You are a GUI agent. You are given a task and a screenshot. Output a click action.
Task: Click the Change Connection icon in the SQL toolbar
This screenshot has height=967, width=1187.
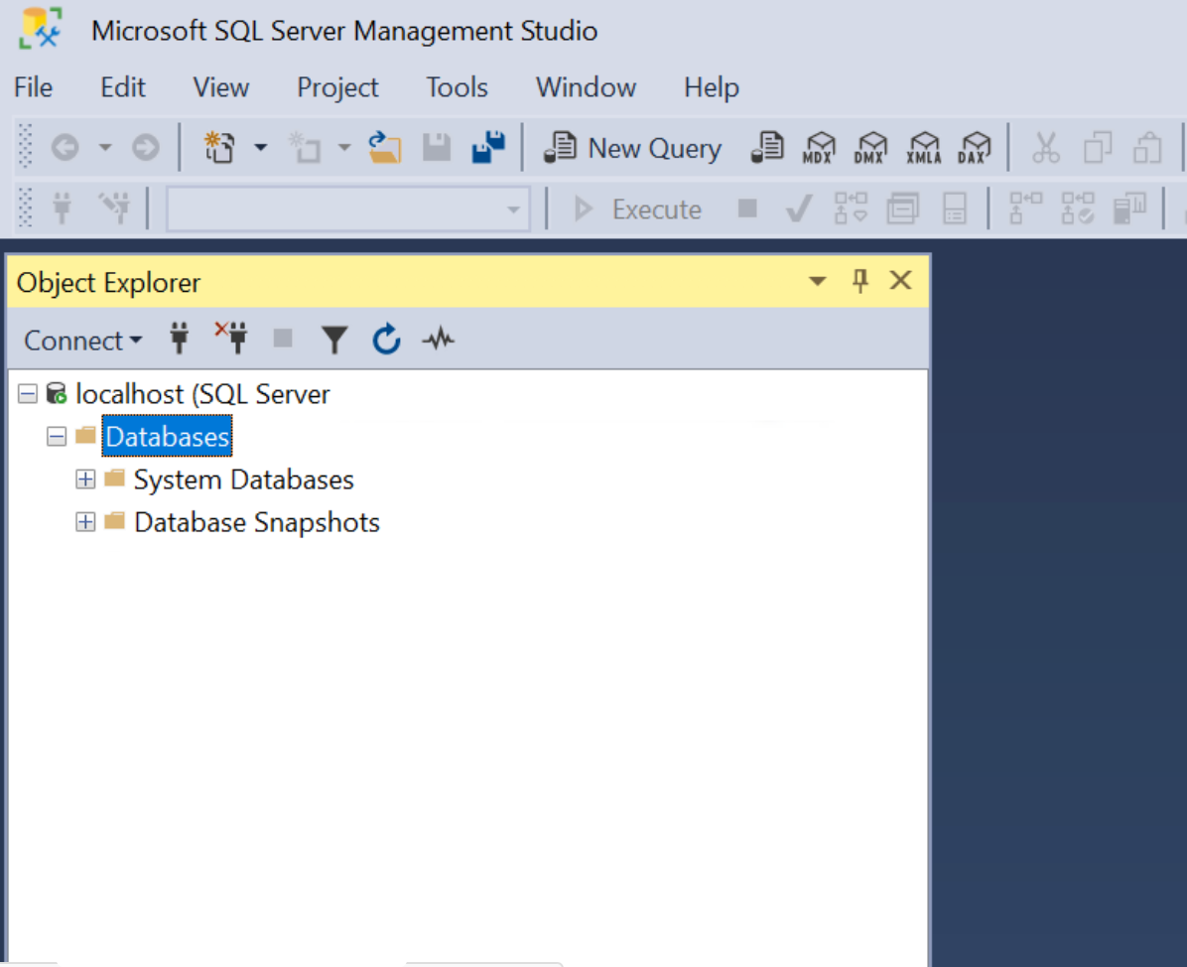(x=114, y=207)
